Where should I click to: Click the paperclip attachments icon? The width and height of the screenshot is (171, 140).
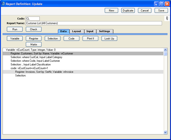[x=167, y=18]
